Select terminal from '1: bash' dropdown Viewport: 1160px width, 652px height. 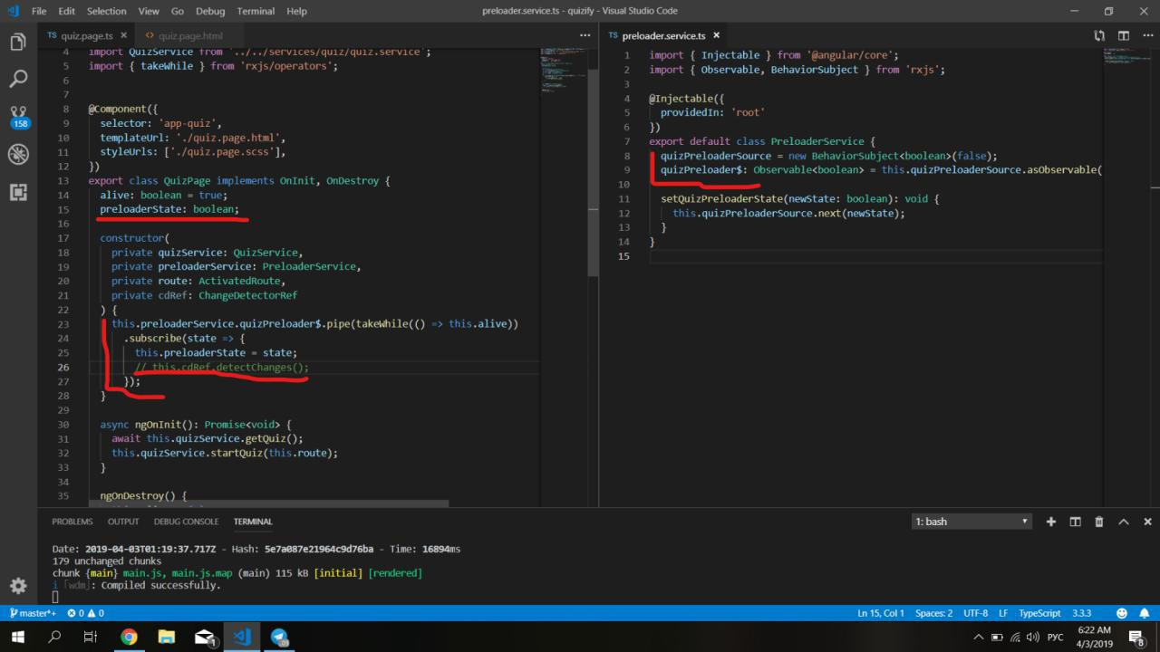[972, 522]
